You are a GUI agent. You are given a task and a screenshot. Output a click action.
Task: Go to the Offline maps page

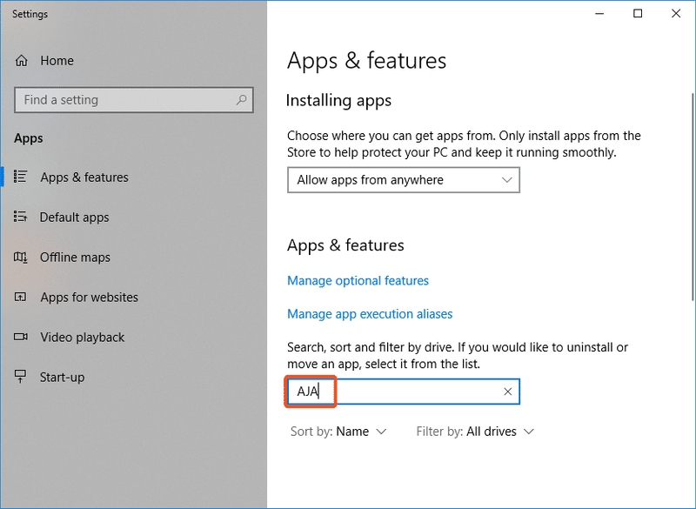(x=75, y=258)
